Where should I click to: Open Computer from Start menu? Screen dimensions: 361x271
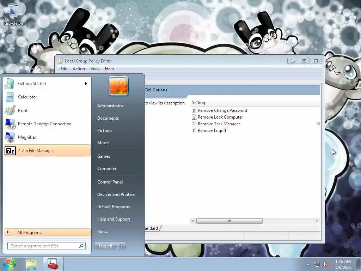click(x=107, y=168)
